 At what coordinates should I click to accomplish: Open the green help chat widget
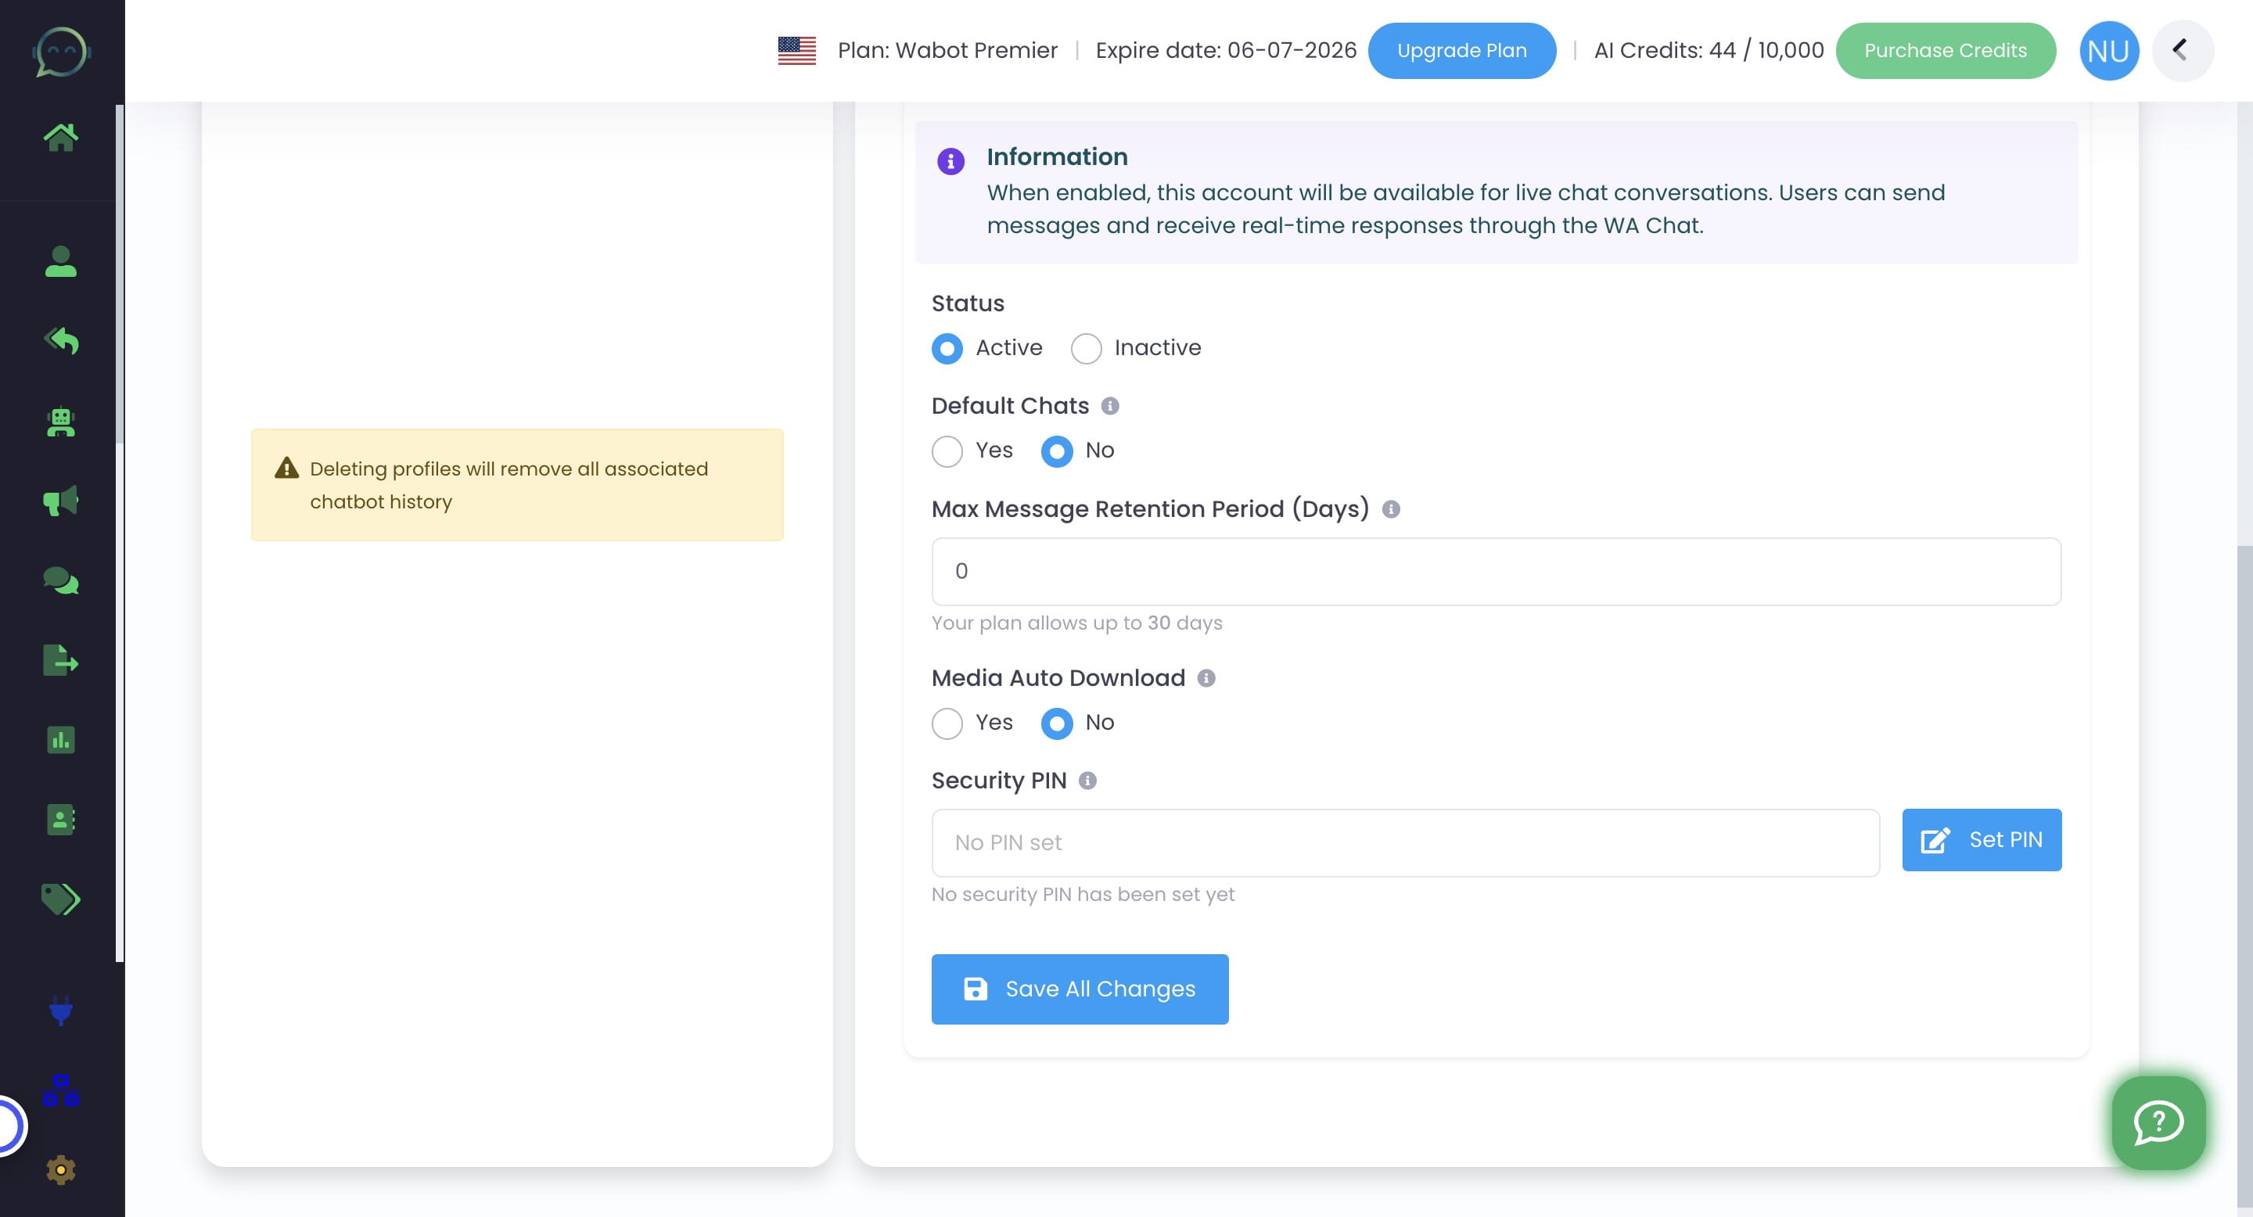(2158, 1122)
